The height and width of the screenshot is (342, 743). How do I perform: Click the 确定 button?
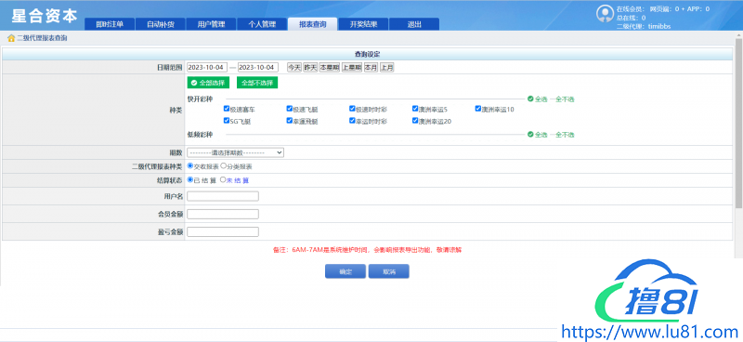tap(345, 271)
